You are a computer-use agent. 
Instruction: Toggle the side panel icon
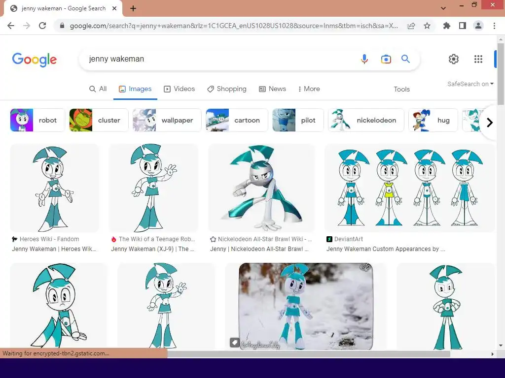tap(463, 26)
